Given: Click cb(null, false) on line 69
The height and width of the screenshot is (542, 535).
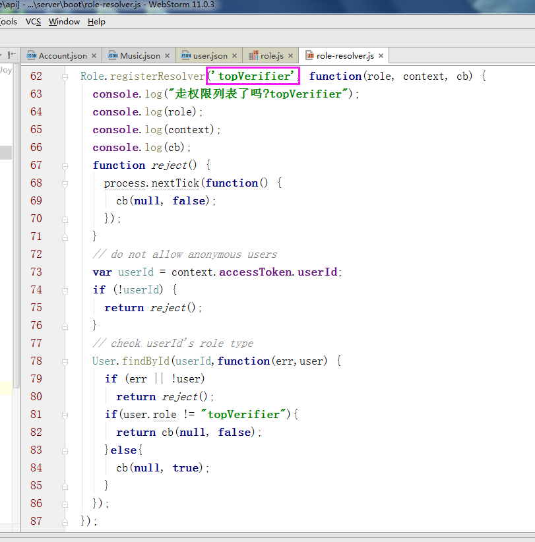Looking at the screenshot, I should [166, 201].
